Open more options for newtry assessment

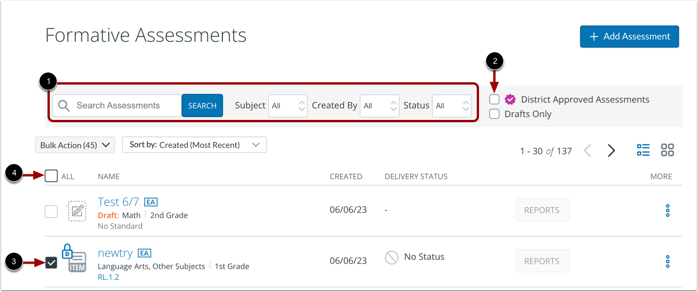pyautogui.click(x=667, y=261)
